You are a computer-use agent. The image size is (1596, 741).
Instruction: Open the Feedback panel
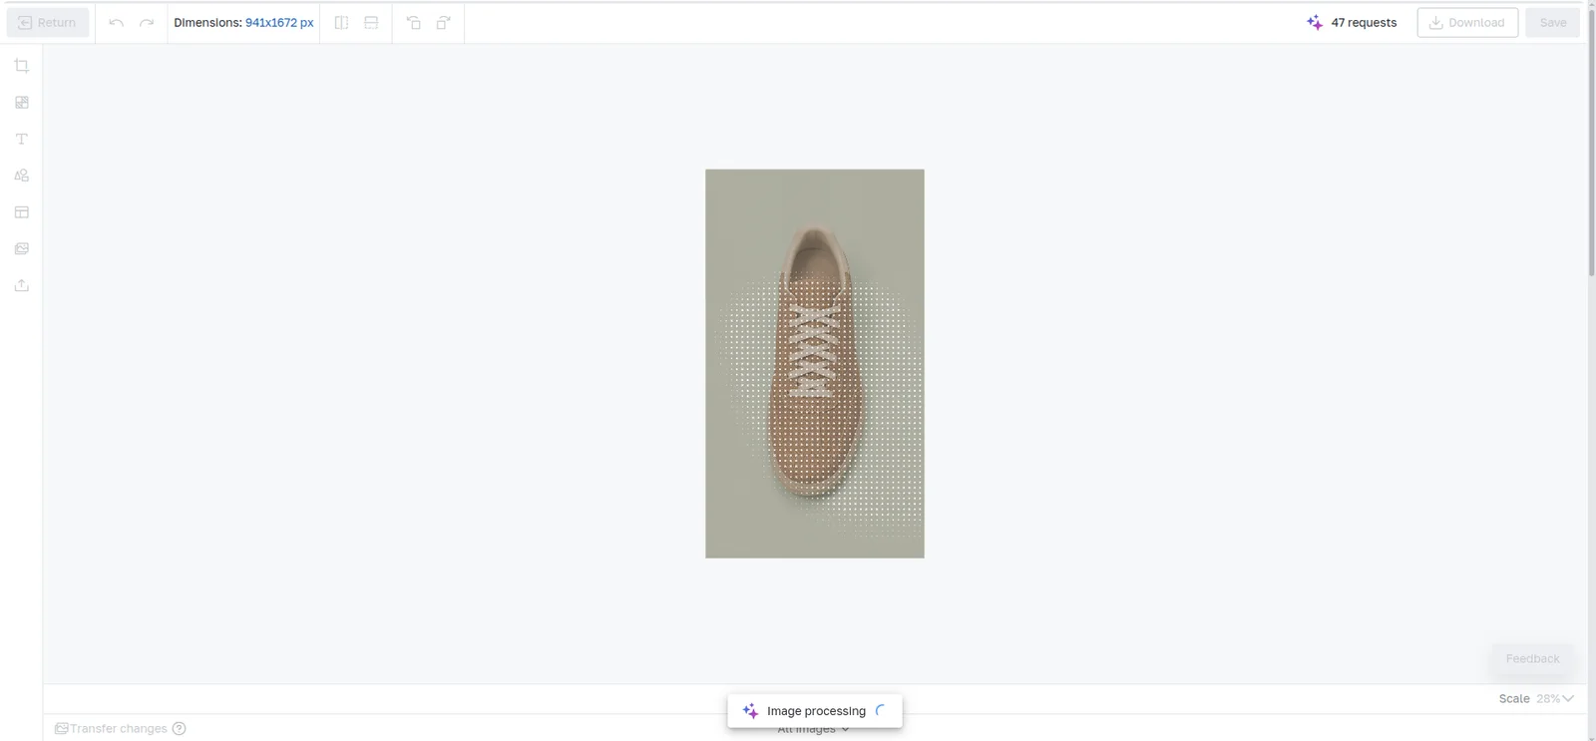click(1532, 659)
